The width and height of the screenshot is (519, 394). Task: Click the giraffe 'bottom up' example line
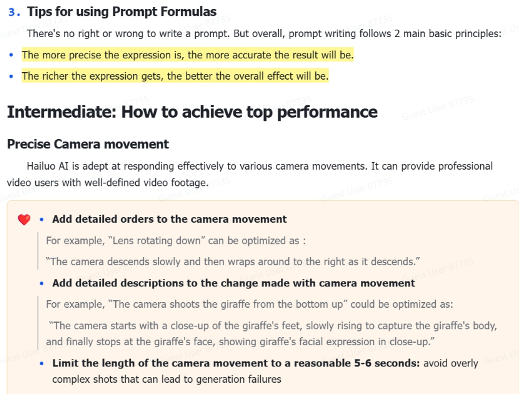tap(250, 304)
